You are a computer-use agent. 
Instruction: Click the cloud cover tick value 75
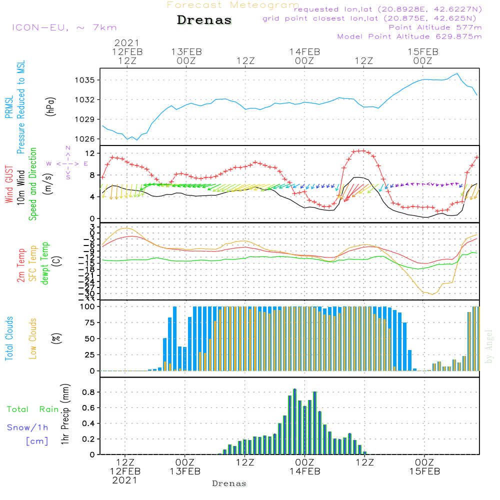pyautogui.click(x=90, y=322)
